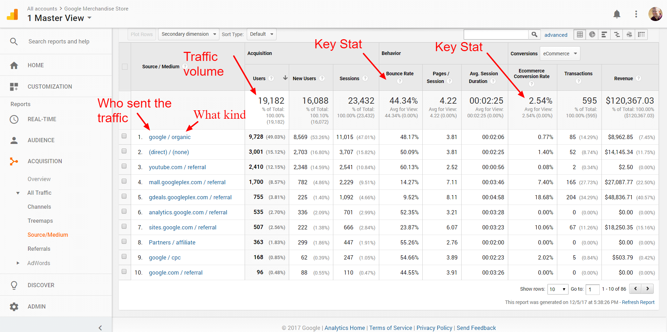Open the three-dot options menu
The height and width of the screenshot is (332, 667).
(x=636, y=14)
